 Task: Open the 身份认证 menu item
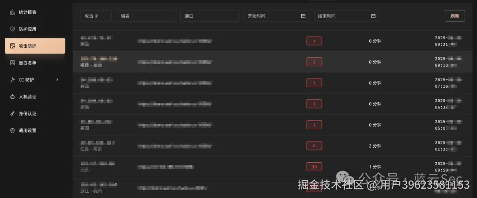coord(35,114)
